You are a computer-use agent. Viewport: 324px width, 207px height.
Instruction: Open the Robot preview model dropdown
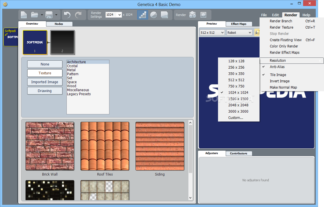[239, 33]
